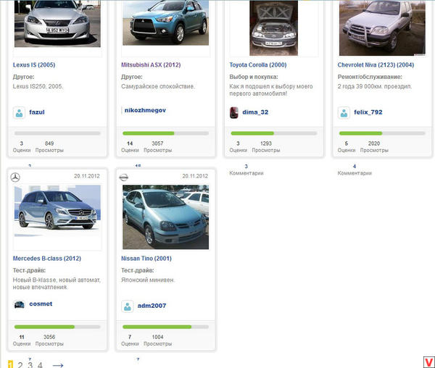The width and height of the screenshot is (435, 368).
Task: Go to page 4
Action: pos(40,365)
